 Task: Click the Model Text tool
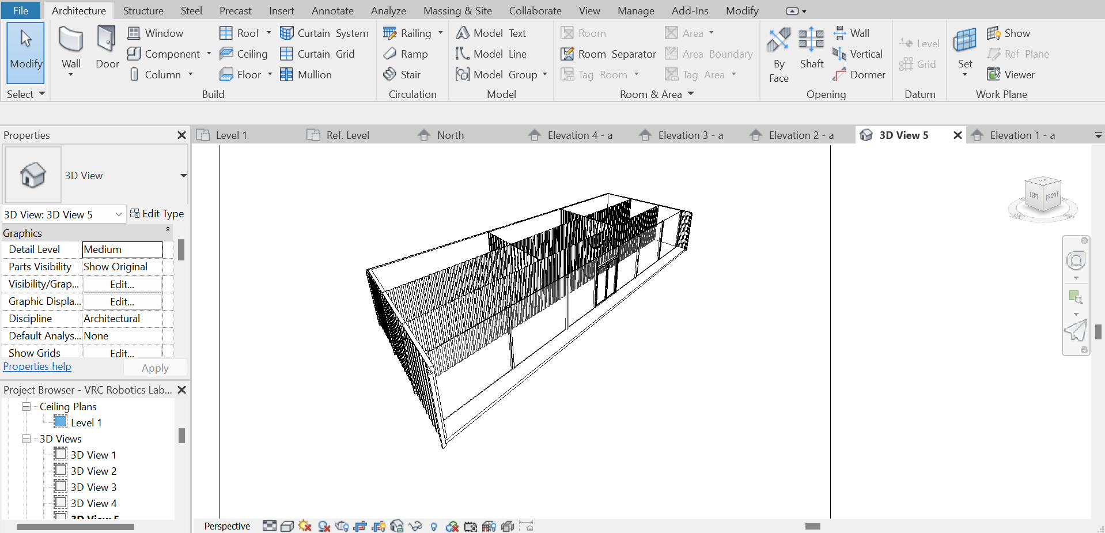click(491, 33)
